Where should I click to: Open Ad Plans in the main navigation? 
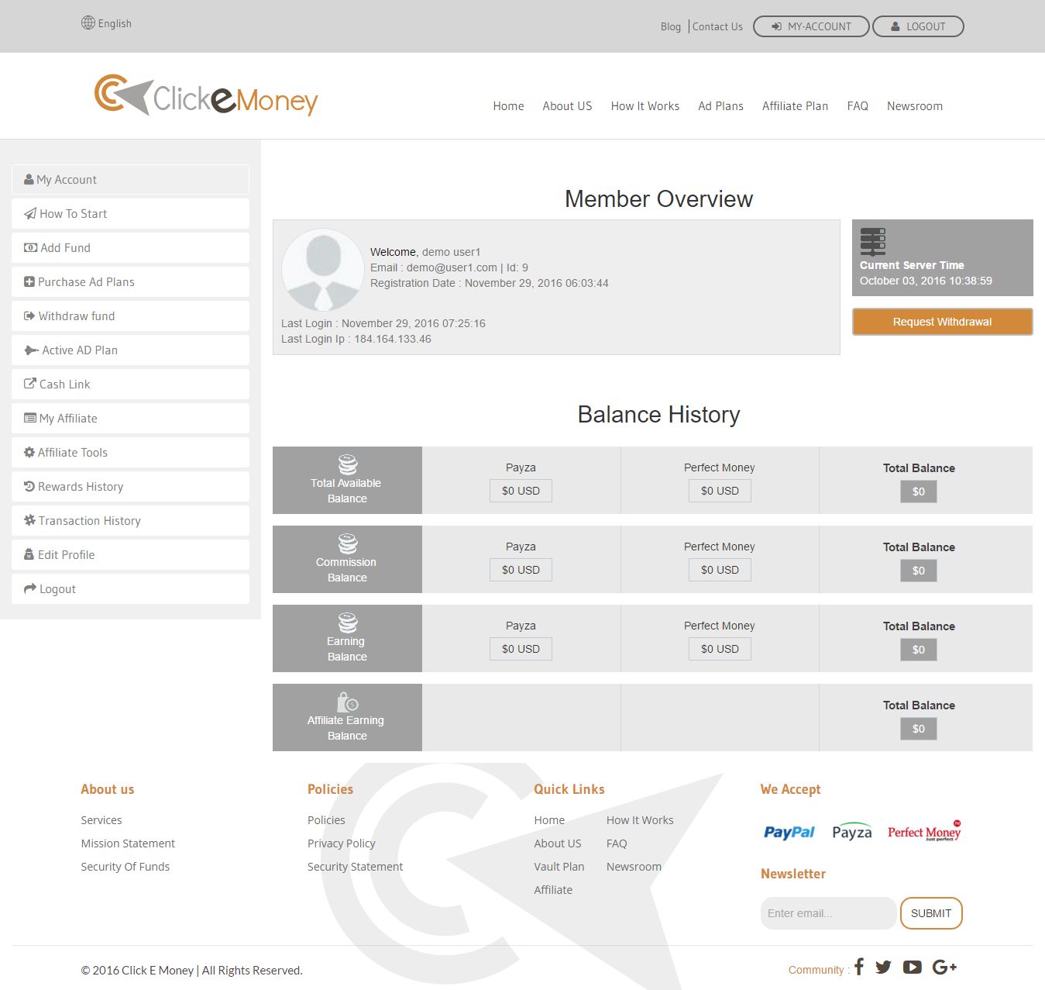coord(721,106)
